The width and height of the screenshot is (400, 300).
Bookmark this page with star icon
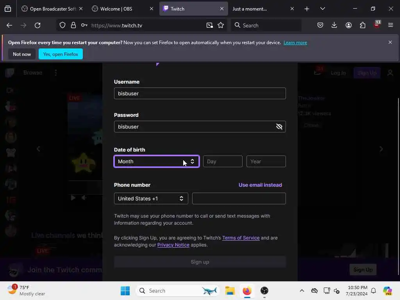(221, 25)
